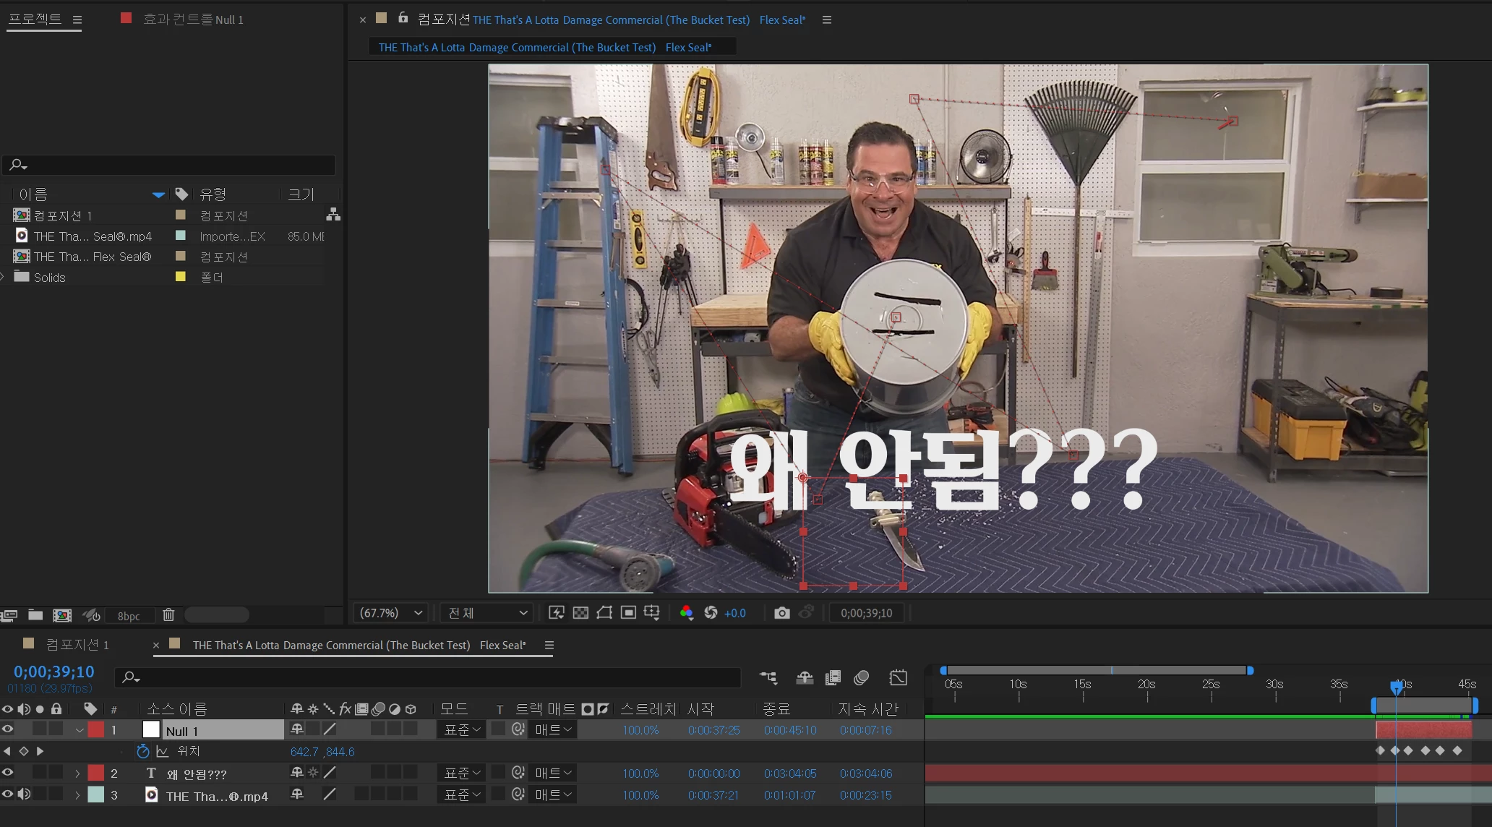This screenshot has width=1492, height=827.
Task: Open the 효과 컨트롤 Null 1 tab
Action: [192, 20]
